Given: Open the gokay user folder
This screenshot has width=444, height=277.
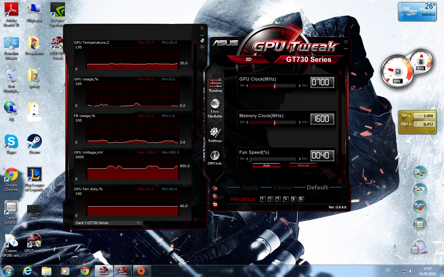Looking at the screenshot, I should [x=35, y=78].
